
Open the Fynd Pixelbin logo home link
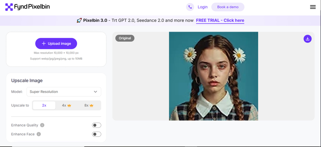click(27, 7)
